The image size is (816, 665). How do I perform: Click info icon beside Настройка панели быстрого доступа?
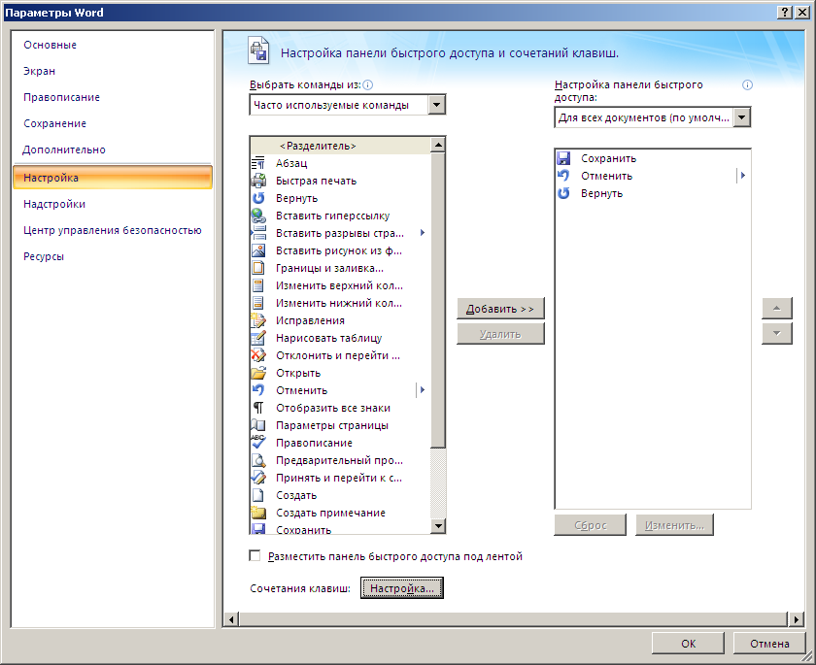747,84
